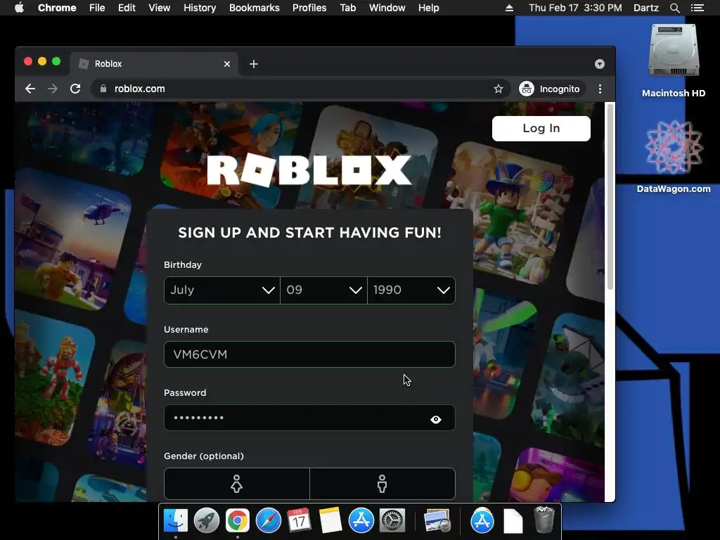Open the History menu

click(x=200, y=8)
